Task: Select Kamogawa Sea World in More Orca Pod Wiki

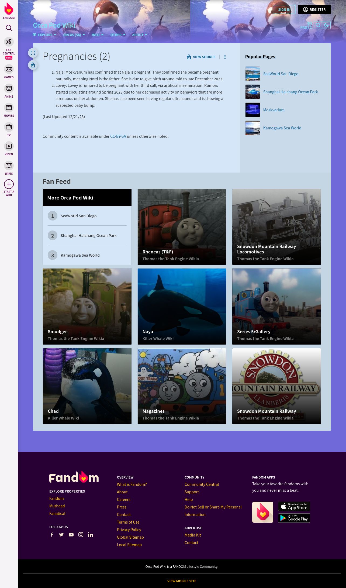Action: 87,255
